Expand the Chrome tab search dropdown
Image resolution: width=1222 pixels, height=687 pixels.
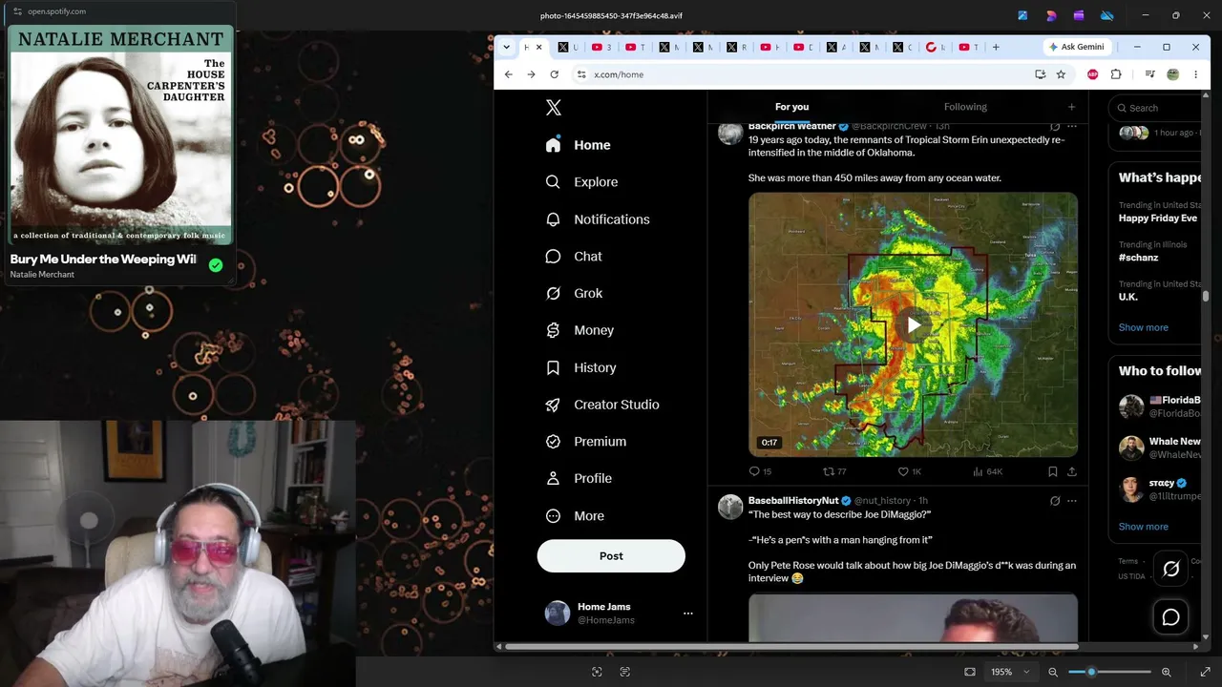coord(506,47)
